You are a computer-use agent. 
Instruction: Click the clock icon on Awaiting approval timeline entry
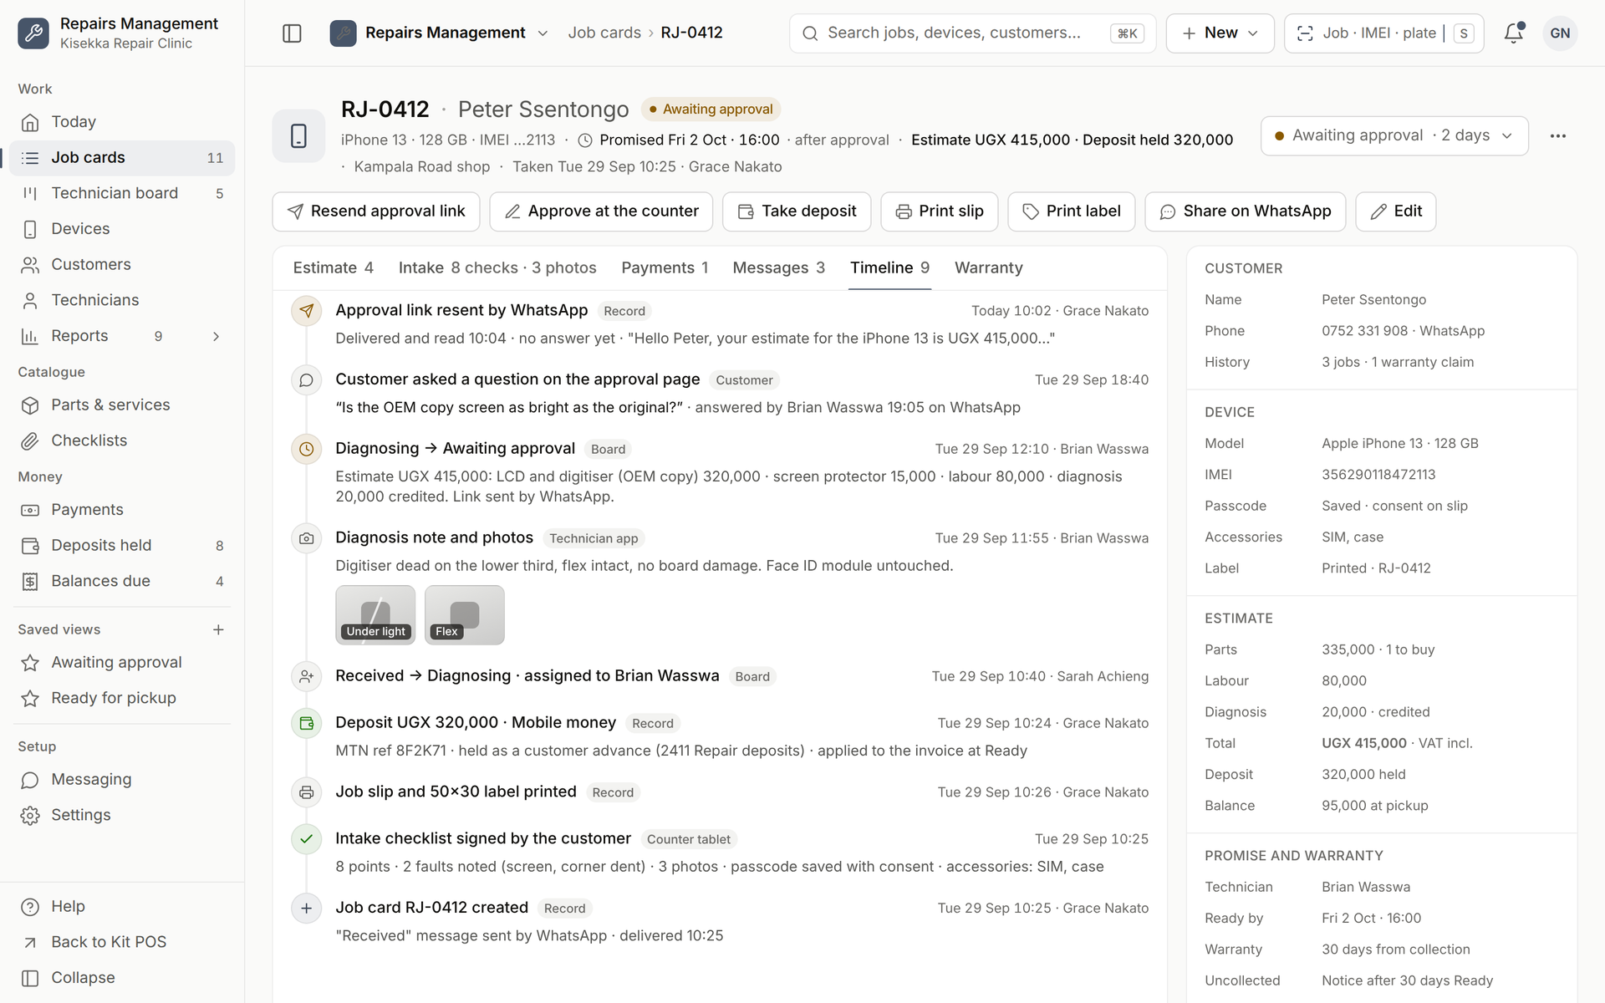point(307,449)
